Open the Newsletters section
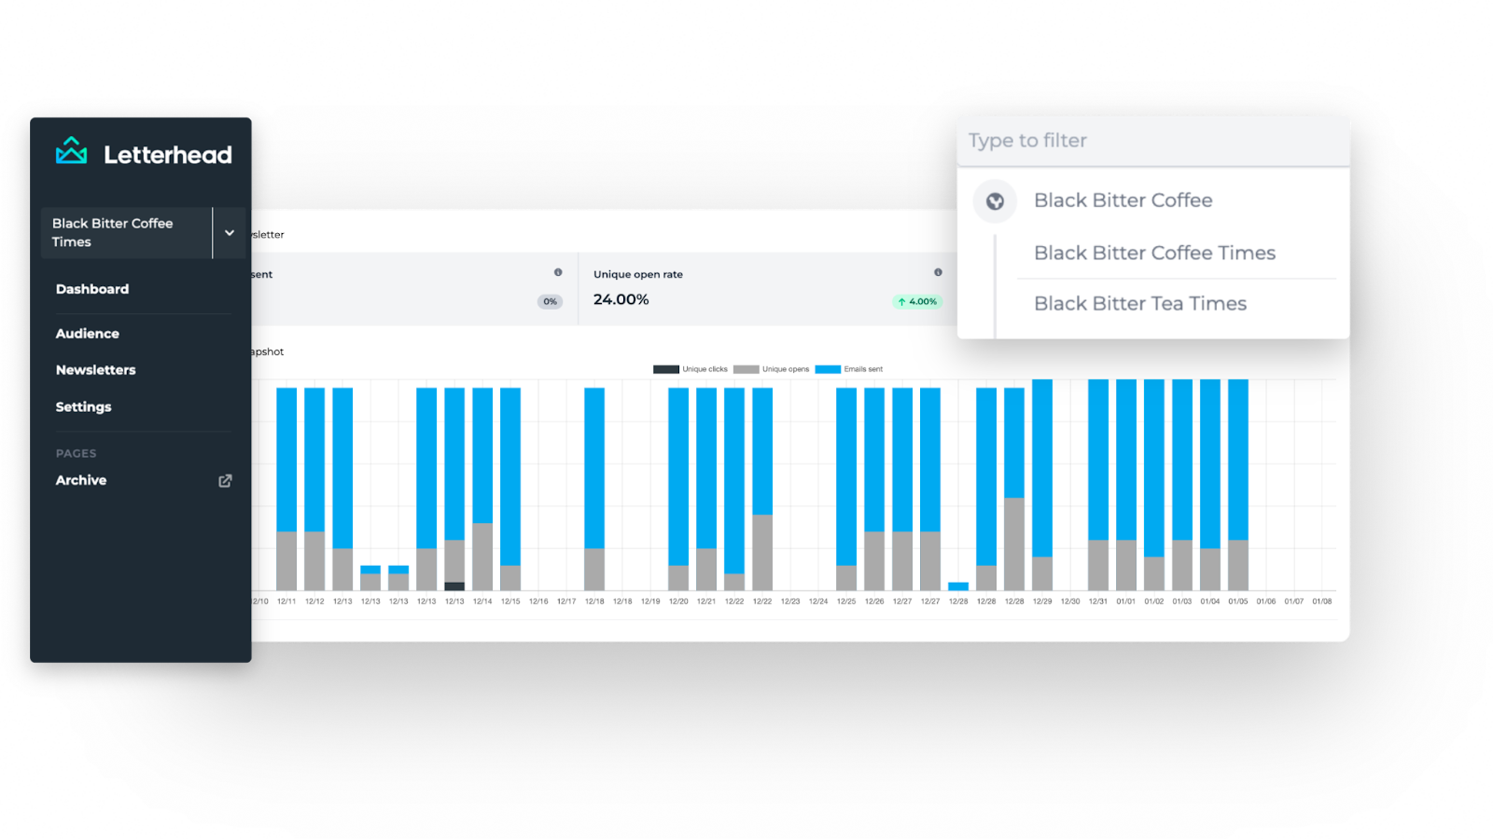This screenshot has width=1493, height=839. point(96,370)
